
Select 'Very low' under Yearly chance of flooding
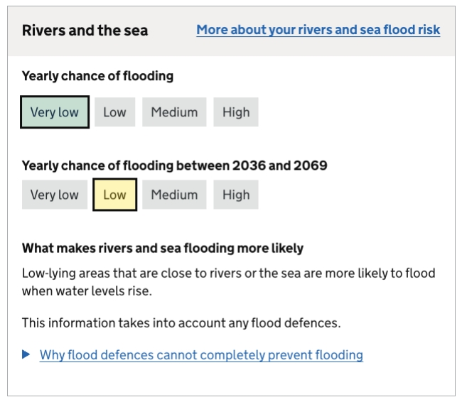click(55, 112)
